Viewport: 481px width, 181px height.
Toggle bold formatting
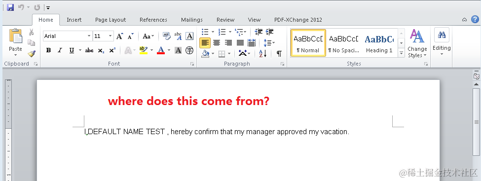point(48,50)
